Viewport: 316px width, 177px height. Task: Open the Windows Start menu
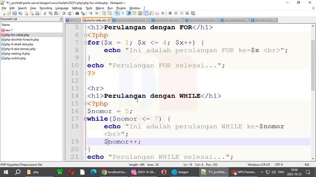tap(5, 172)
